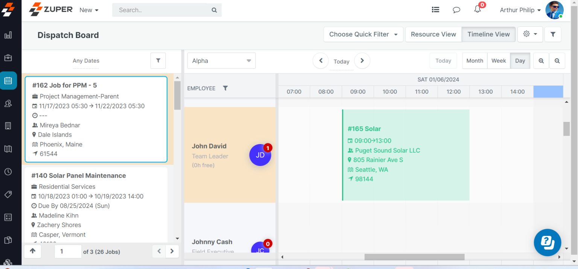Expand the Arthur Philip profile dropdown
Screen dimensions: 578x269
[x=520, y=10]
